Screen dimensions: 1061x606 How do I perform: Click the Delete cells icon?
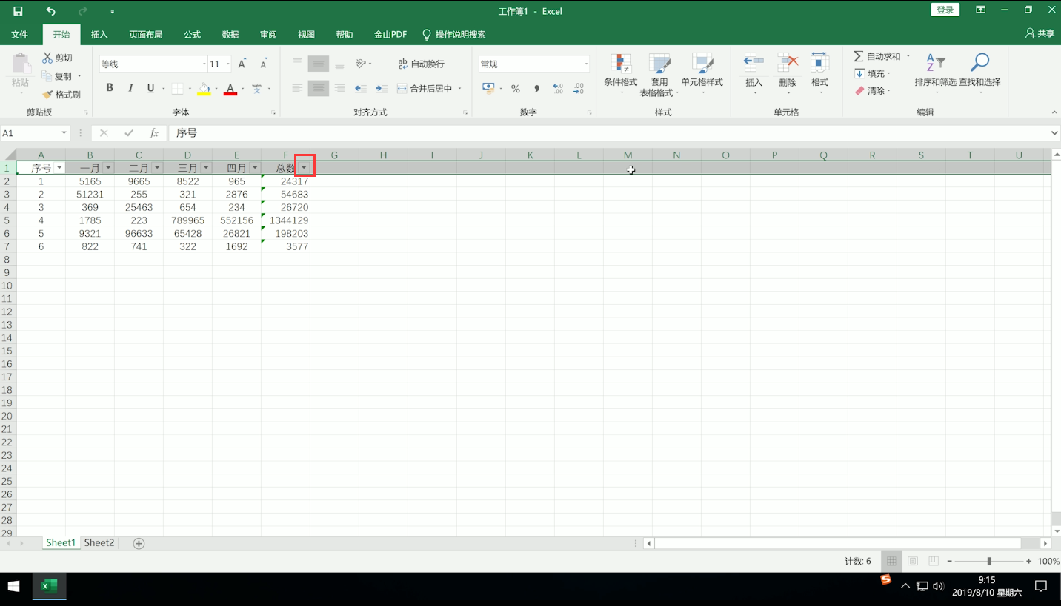point(788,64)
